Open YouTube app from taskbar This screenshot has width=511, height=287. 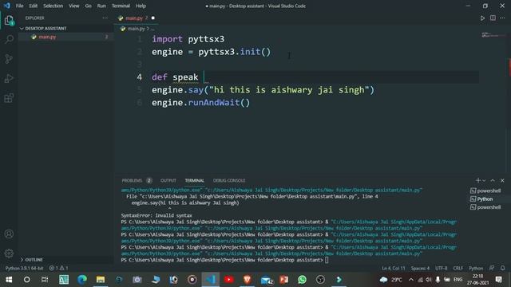(229, 280)
